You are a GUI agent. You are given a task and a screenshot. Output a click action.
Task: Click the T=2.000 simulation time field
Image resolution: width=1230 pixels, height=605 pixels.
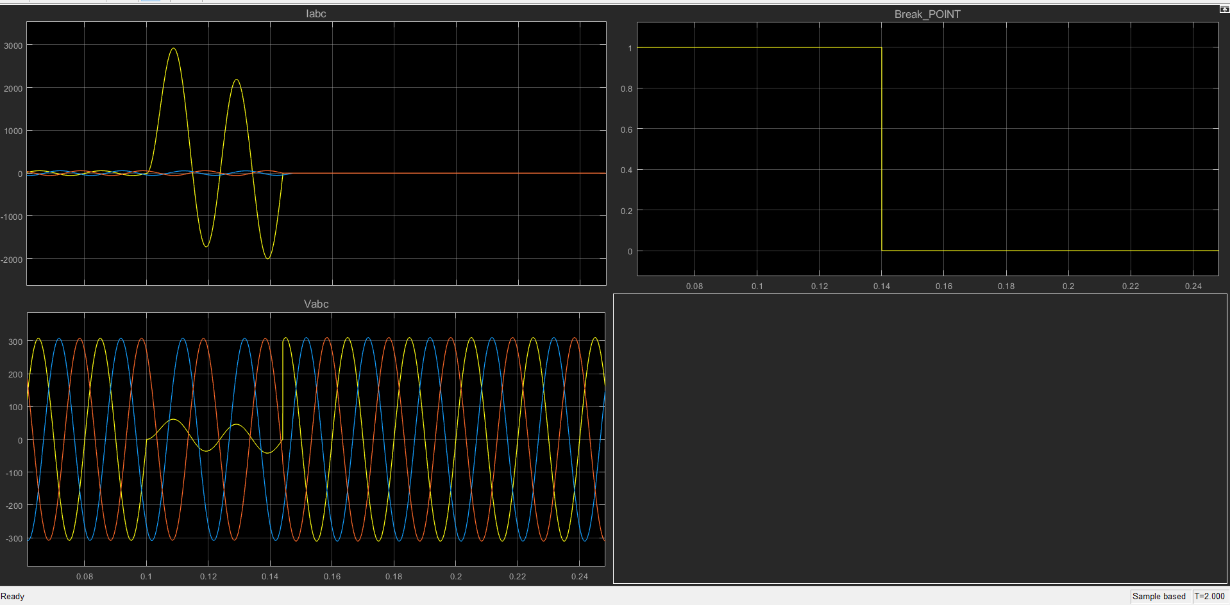[1209, 596]
